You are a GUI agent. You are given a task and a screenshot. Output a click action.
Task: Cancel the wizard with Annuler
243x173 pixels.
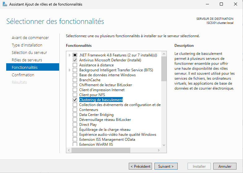[x=225, y=166]
